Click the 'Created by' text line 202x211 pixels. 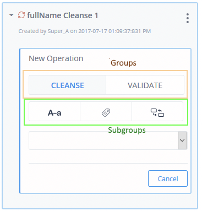coord(85,31)
